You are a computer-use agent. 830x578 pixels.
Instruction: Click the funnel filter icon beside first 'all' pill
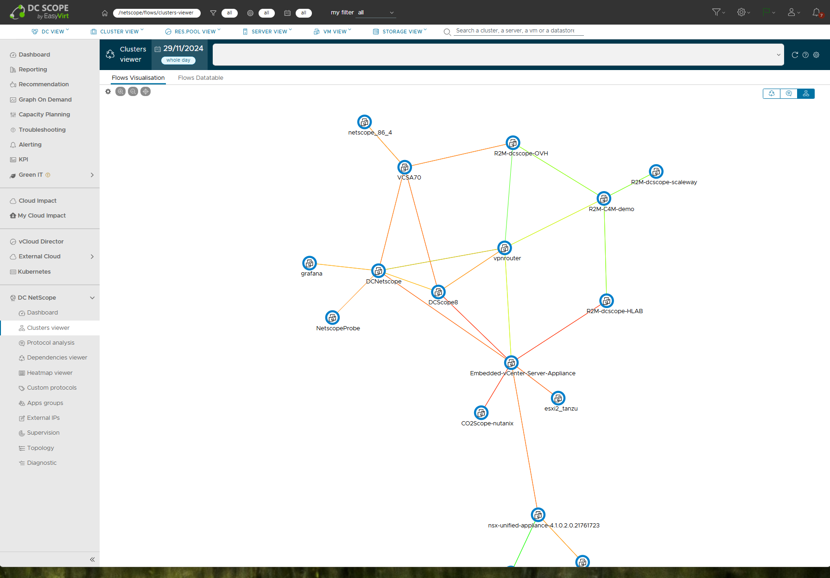pyautogui.click(x=213, y=13)
